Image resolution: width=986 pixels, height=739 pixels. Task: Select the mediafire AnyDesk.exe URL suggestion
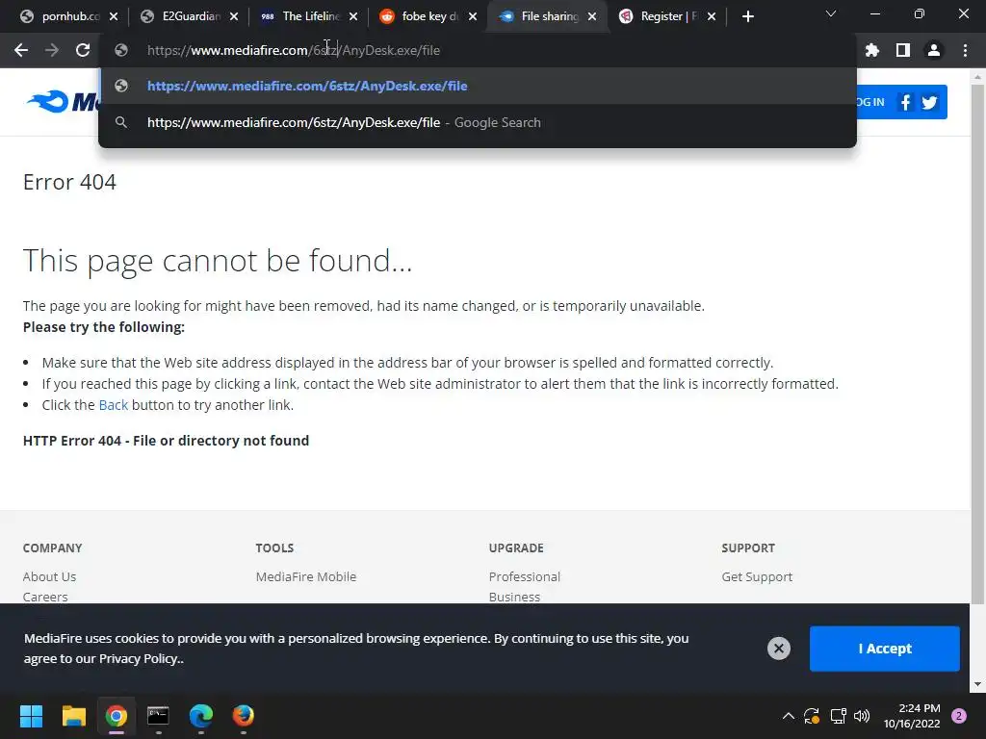click(478, 86)
